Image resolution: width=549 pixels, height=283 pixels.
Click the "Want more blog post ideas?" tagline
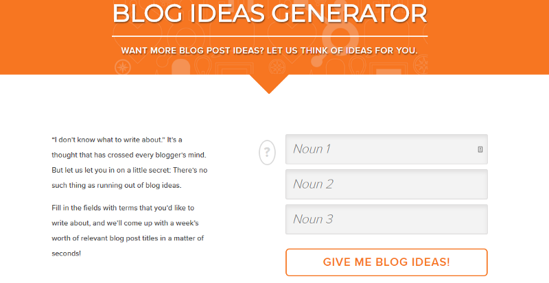pyautogui.click(x=270, y=50)
